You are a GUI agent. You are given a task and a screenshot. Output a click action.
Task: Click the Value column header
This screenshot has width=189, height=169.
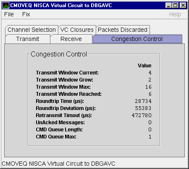pos(144,66)
